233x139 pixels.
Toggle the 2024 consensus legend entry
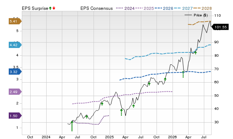coord(125,8)
